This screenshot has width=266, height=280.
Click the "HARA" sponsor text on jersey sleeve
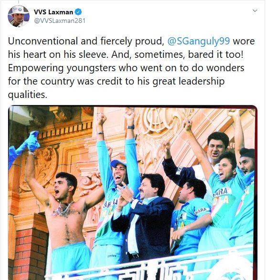[x=201, y=211]
